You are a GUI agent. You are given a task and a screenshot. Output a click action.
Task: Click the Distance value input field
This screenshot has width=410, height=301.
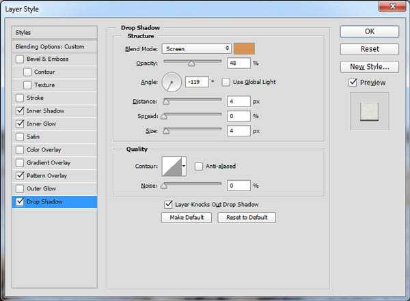(238, 102)
